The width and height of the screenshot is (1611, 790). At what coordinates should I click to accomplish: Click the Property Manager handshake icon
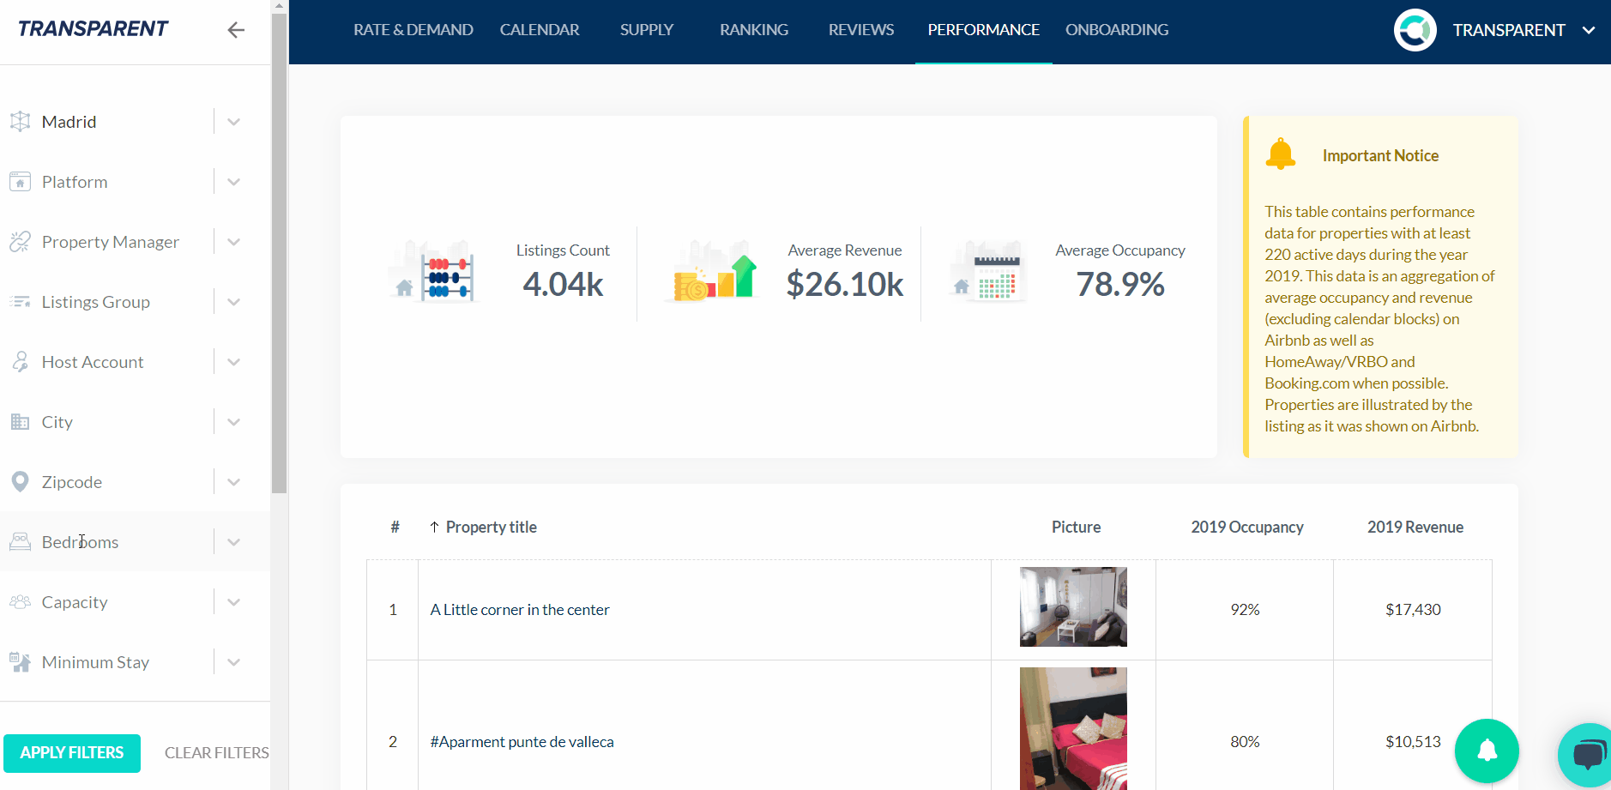(20, 242)
